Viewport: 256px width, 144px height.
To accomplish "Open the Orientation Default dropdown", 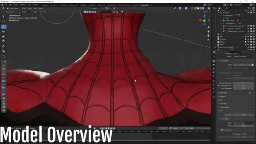I will [x=25, y=12].
